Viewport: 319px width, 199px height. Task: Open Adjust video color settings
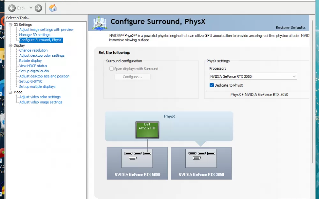pos(40,97)
